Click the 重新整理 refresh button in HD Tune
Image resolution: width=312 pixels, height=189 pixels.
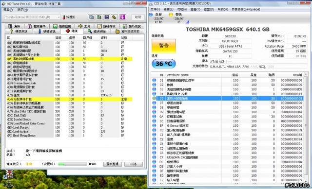[x=113, y=164]
